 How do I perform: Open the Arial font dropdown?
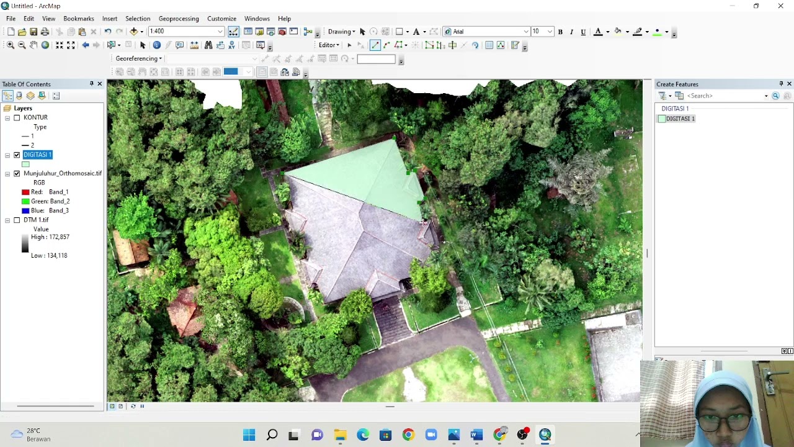pyautogui.click(x=526, y=32)
